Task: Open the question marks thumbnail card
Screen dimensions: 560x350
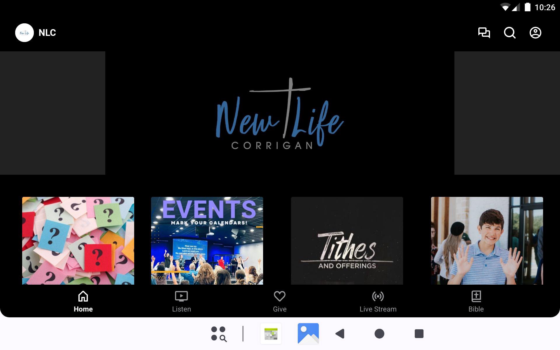Action: coord(78,241)
